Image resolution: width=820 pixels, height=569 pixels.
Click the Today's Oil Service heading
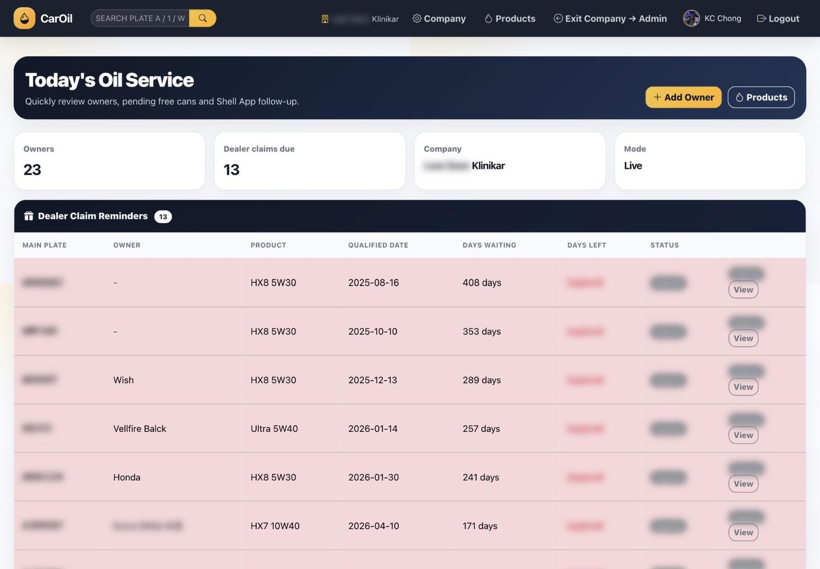pyautogui.click(x=109, y=80)
